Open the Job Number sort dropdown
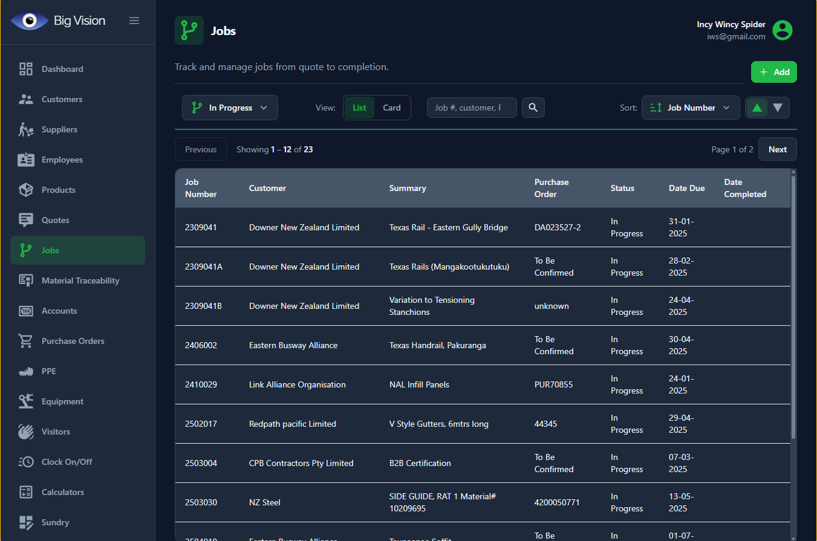Screen dimensions: 817x541 click(x=690, y=108)
